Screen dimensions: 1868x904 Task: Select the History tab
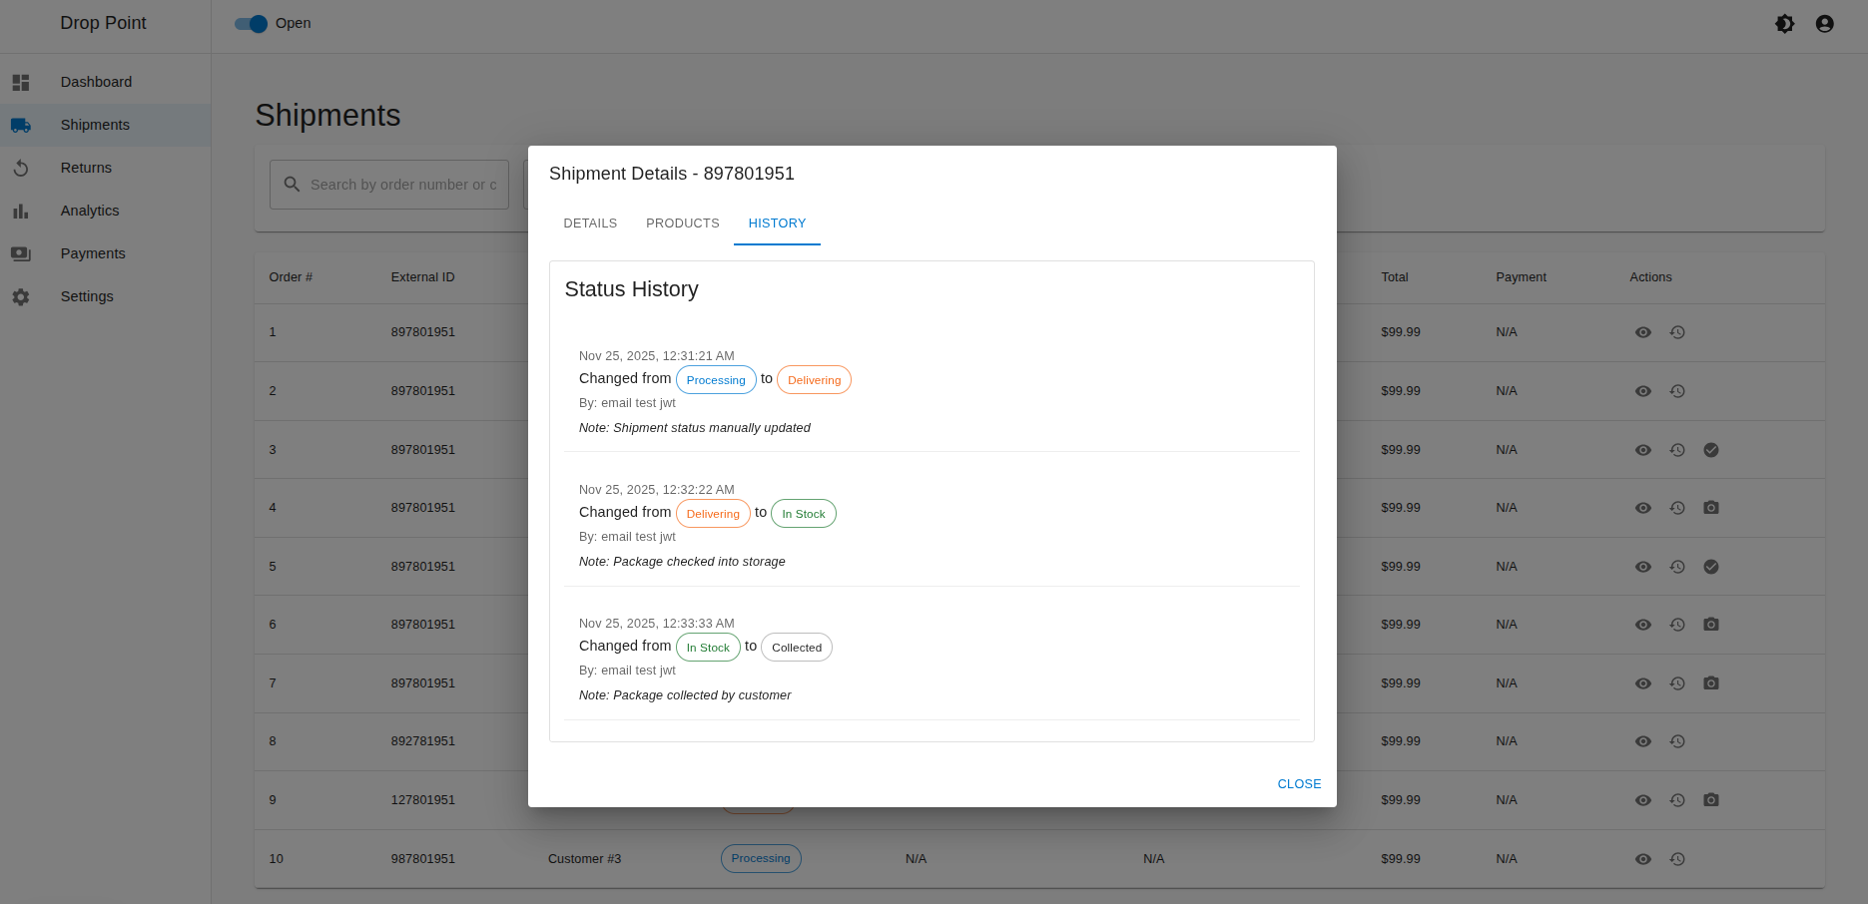tap(777, 224)
